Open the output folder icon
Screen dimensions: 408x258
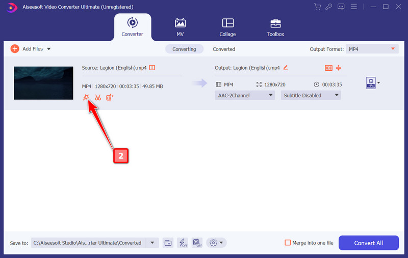coord(168,243)
